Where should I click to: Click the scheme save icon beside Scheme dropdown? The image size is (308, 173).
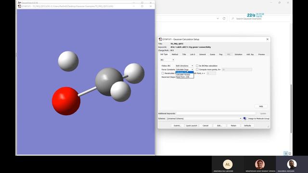tap(244, 119)
